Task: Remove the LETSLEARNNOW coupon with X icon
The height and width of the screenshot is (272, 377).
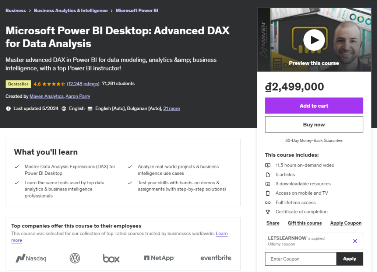Action: (355, 241)
